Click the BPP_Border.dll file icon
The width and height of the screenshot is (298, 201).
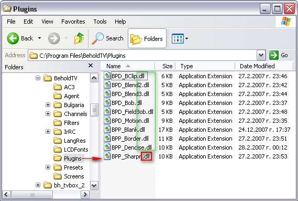pyautogui.click(x=107, y=139)
